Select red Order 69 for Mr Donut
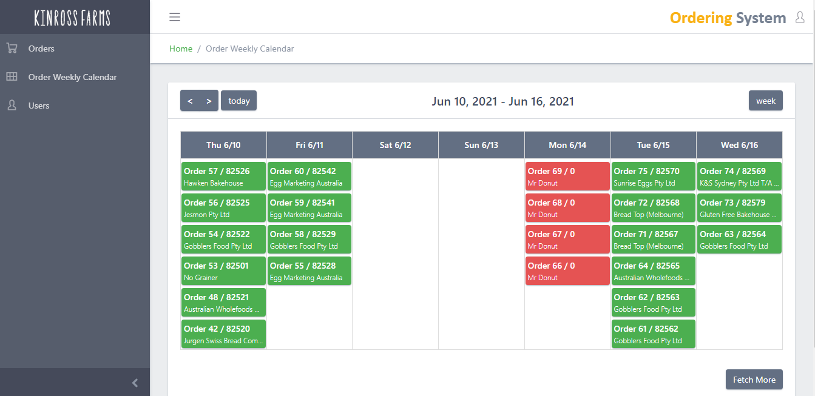 click(567, 176)
